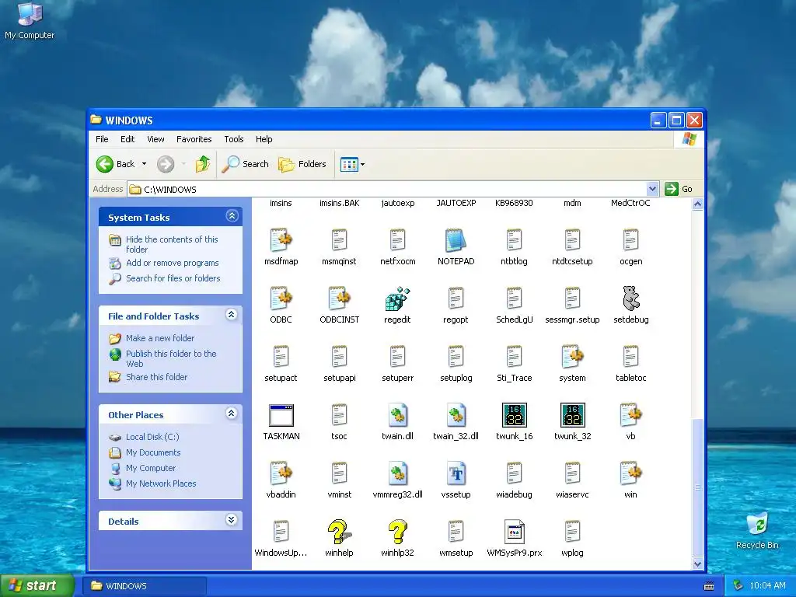Select the twunk_16 file icon
The height and width of the screenshot is (597, 796).
click(x=515, y=415)
